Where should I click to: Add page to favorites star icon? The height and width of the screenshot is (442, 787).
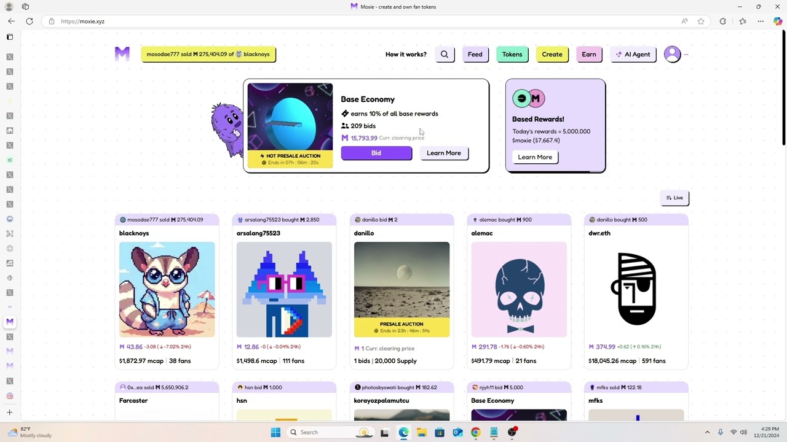pos(701,21)
